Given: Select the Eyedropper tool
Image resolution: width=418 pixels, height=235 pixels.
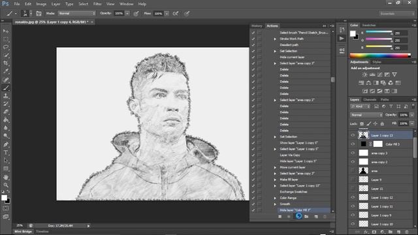Looking at the screenshot, I should coord(6,71).
